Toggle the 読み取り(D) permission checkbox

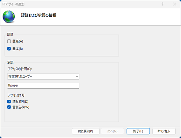(x=9, y=102)
